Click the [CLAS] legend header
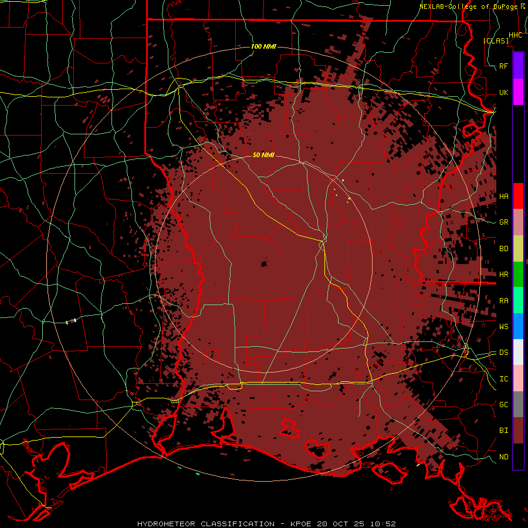528x528 pixels. click(x=496, y=40)
